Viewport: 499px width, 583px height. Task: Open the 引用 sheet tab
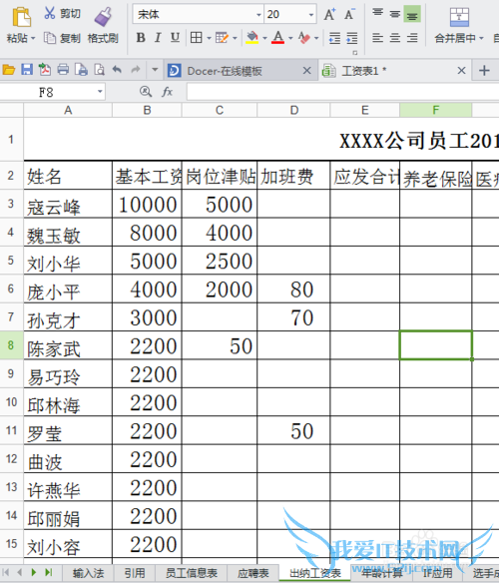click(135, 573)
